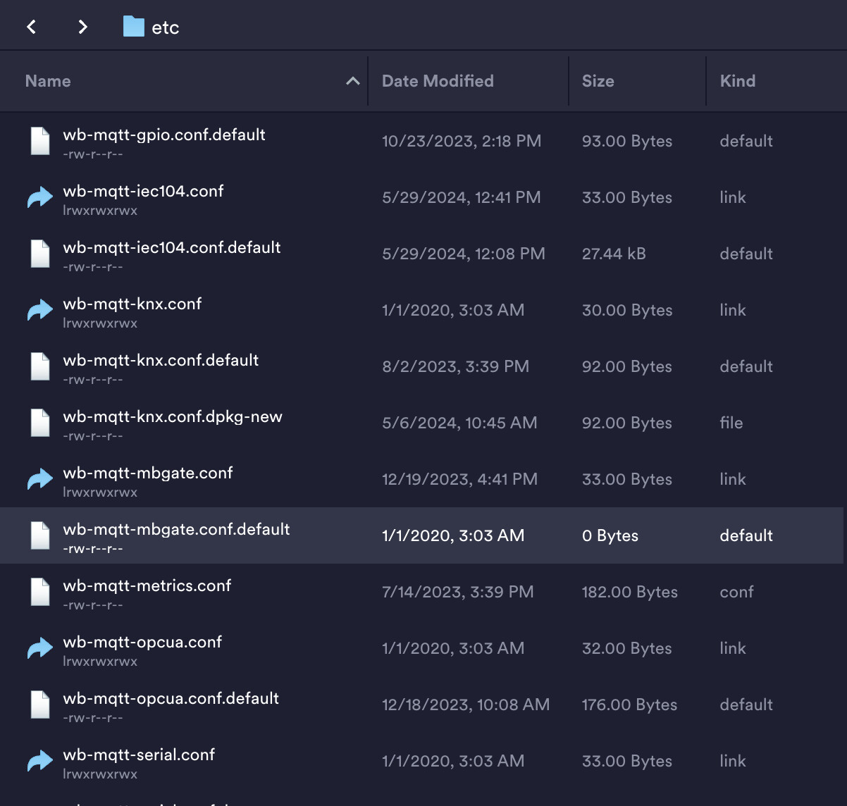Click date 8/2/2023, 3:39 PM

[455, 366]
